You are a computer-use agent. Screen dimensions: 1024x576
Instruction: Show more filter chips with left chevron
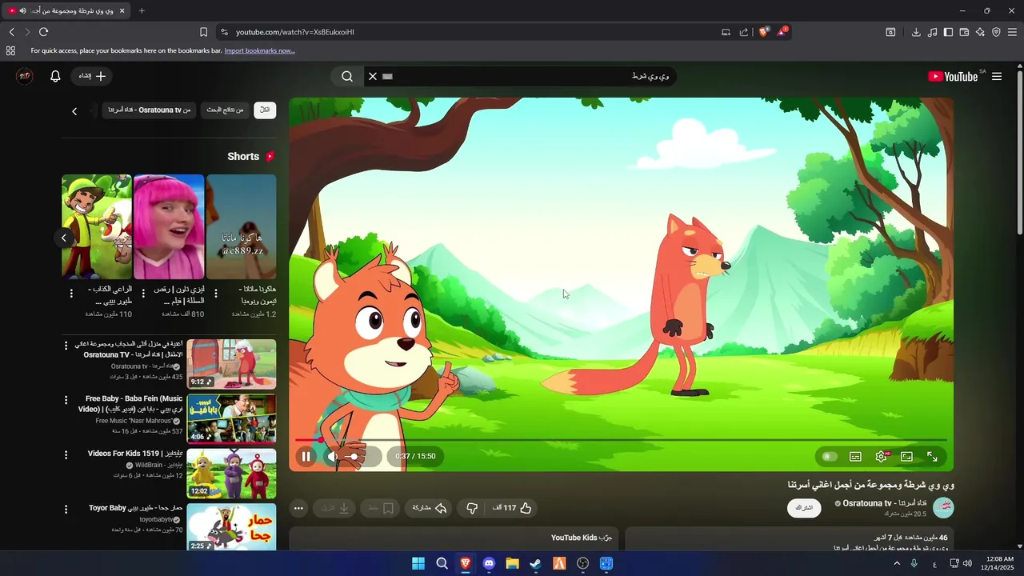coord(74,111)
